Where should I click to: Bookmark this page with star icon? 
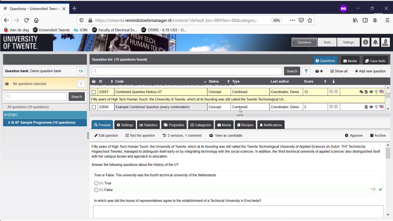310,20
